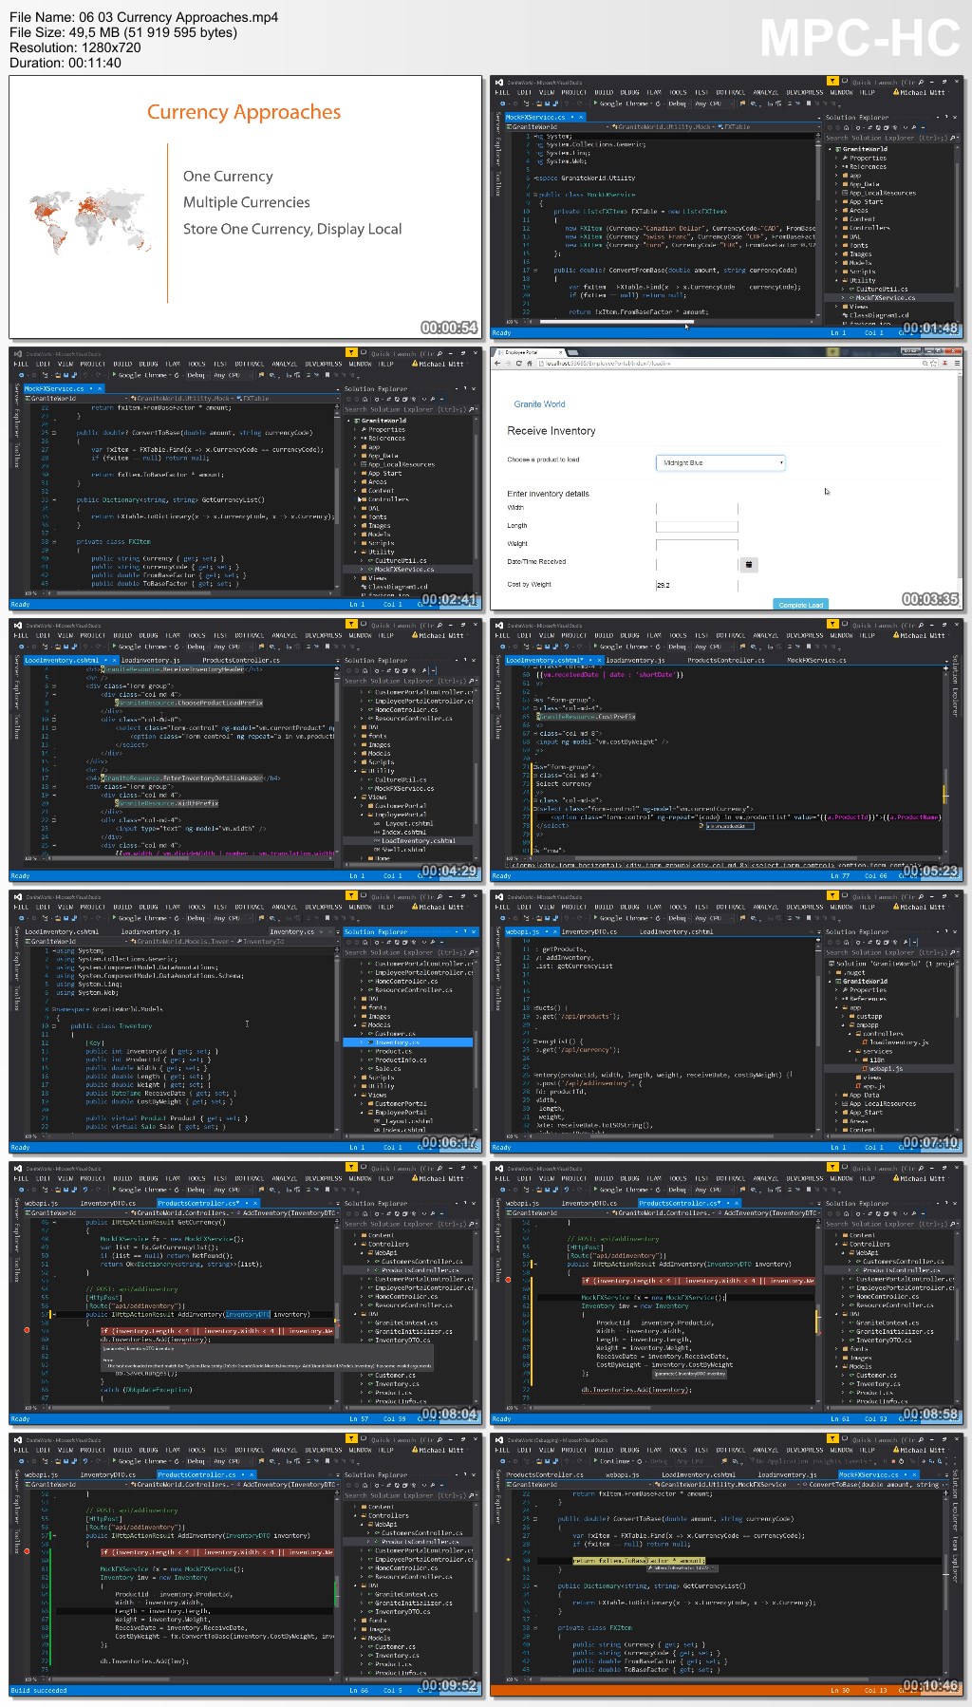This screenshot has width=972, height=1707.
Task: Click the calendar picker button beside Date/Time Received
Action: point(748,564)
